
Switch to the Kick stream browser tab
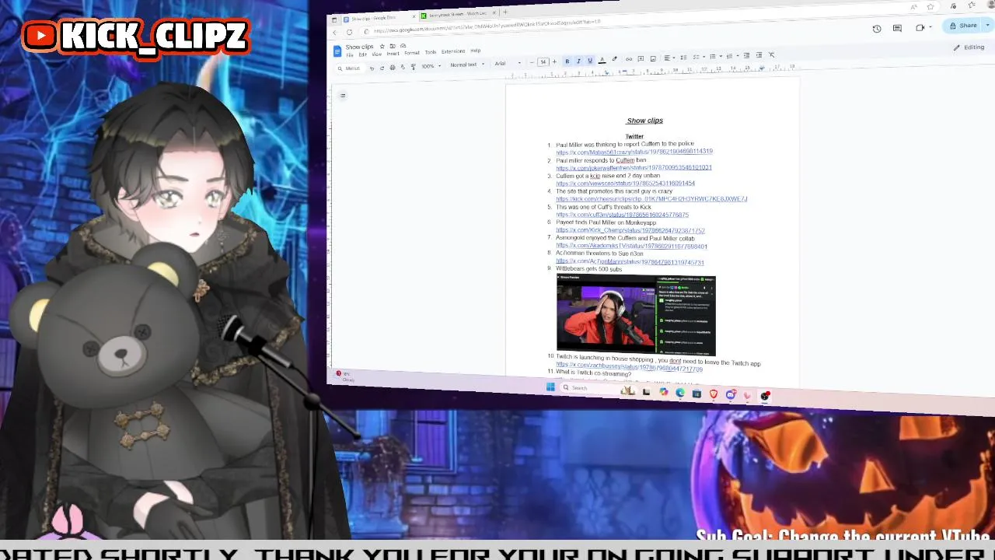tap(457, 16)
